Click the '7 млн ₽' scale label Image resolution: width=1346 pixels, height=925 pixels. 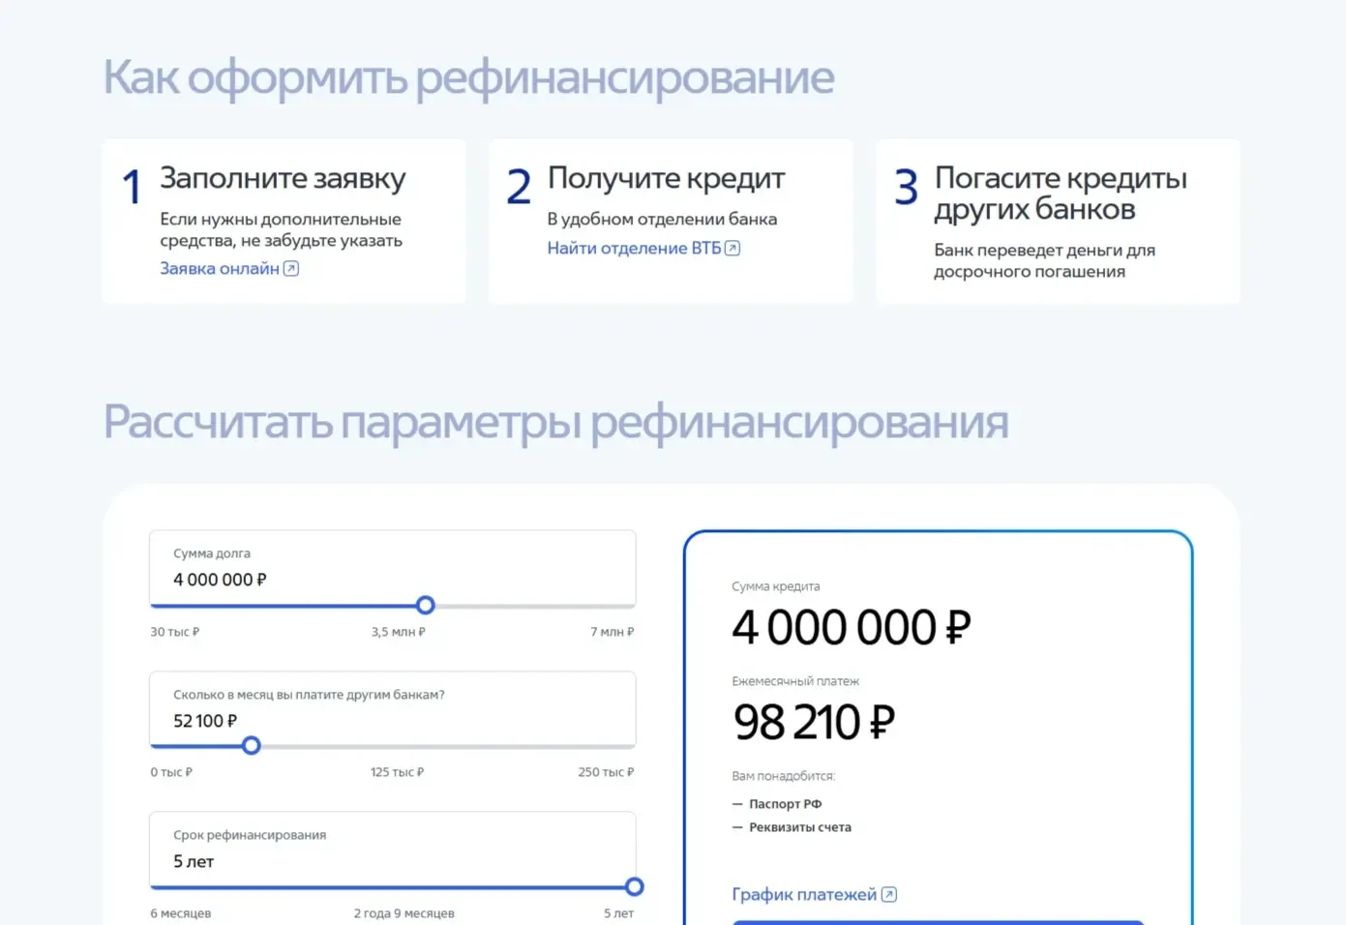(x=613, y=632)
